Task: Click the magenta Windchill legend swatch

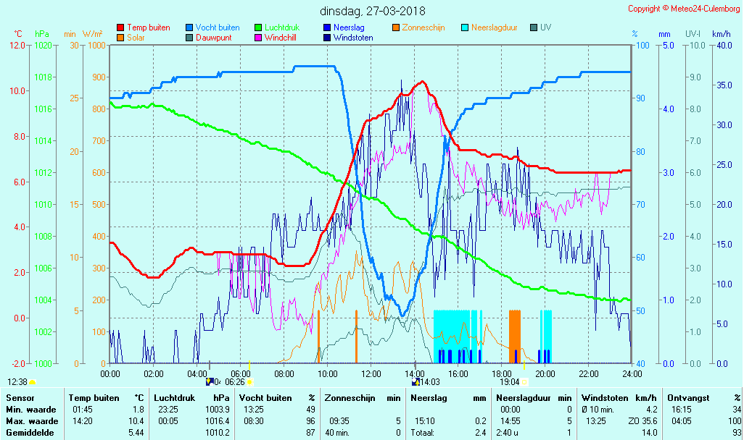Action: (x=258, y=38)
